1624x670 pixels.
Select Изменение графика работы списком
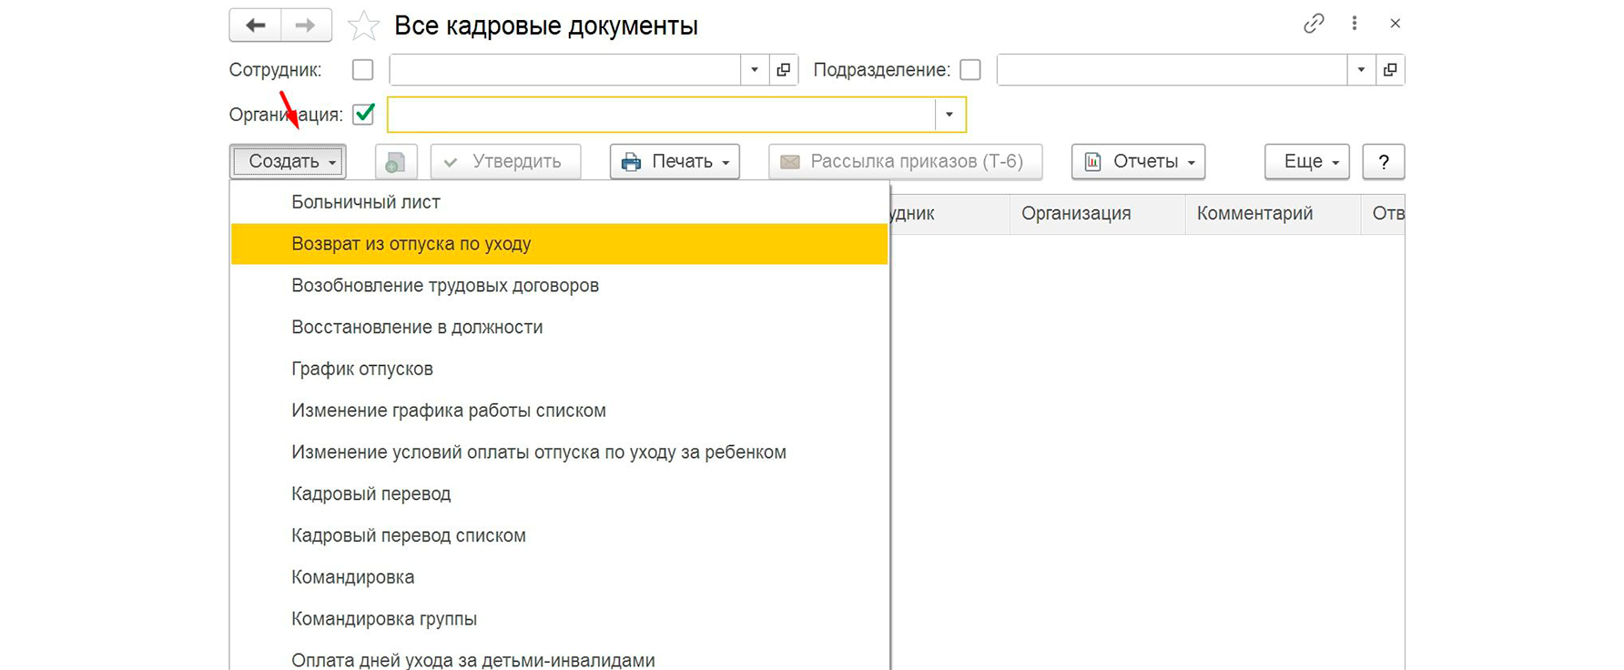point(559,411)
